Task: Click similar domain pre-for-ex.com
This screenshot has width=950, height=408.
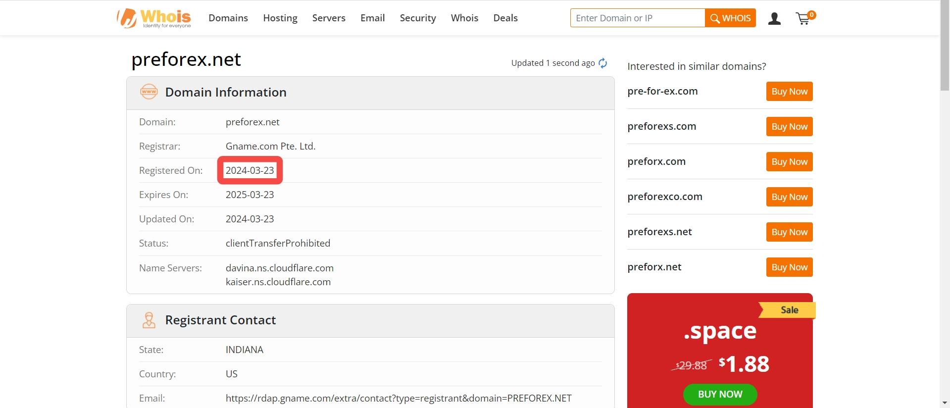Action: pos(662,91)
